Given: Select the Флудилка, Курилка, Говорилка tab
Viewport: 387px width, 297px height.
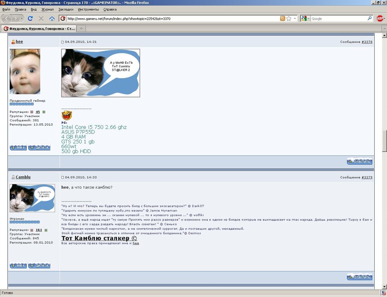Looking at the screenshot, I should [x=39, y=28].
